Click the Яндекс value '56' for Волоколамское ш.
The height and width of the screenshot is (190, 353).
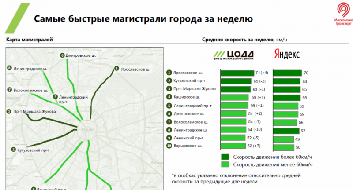pos(301,122)
